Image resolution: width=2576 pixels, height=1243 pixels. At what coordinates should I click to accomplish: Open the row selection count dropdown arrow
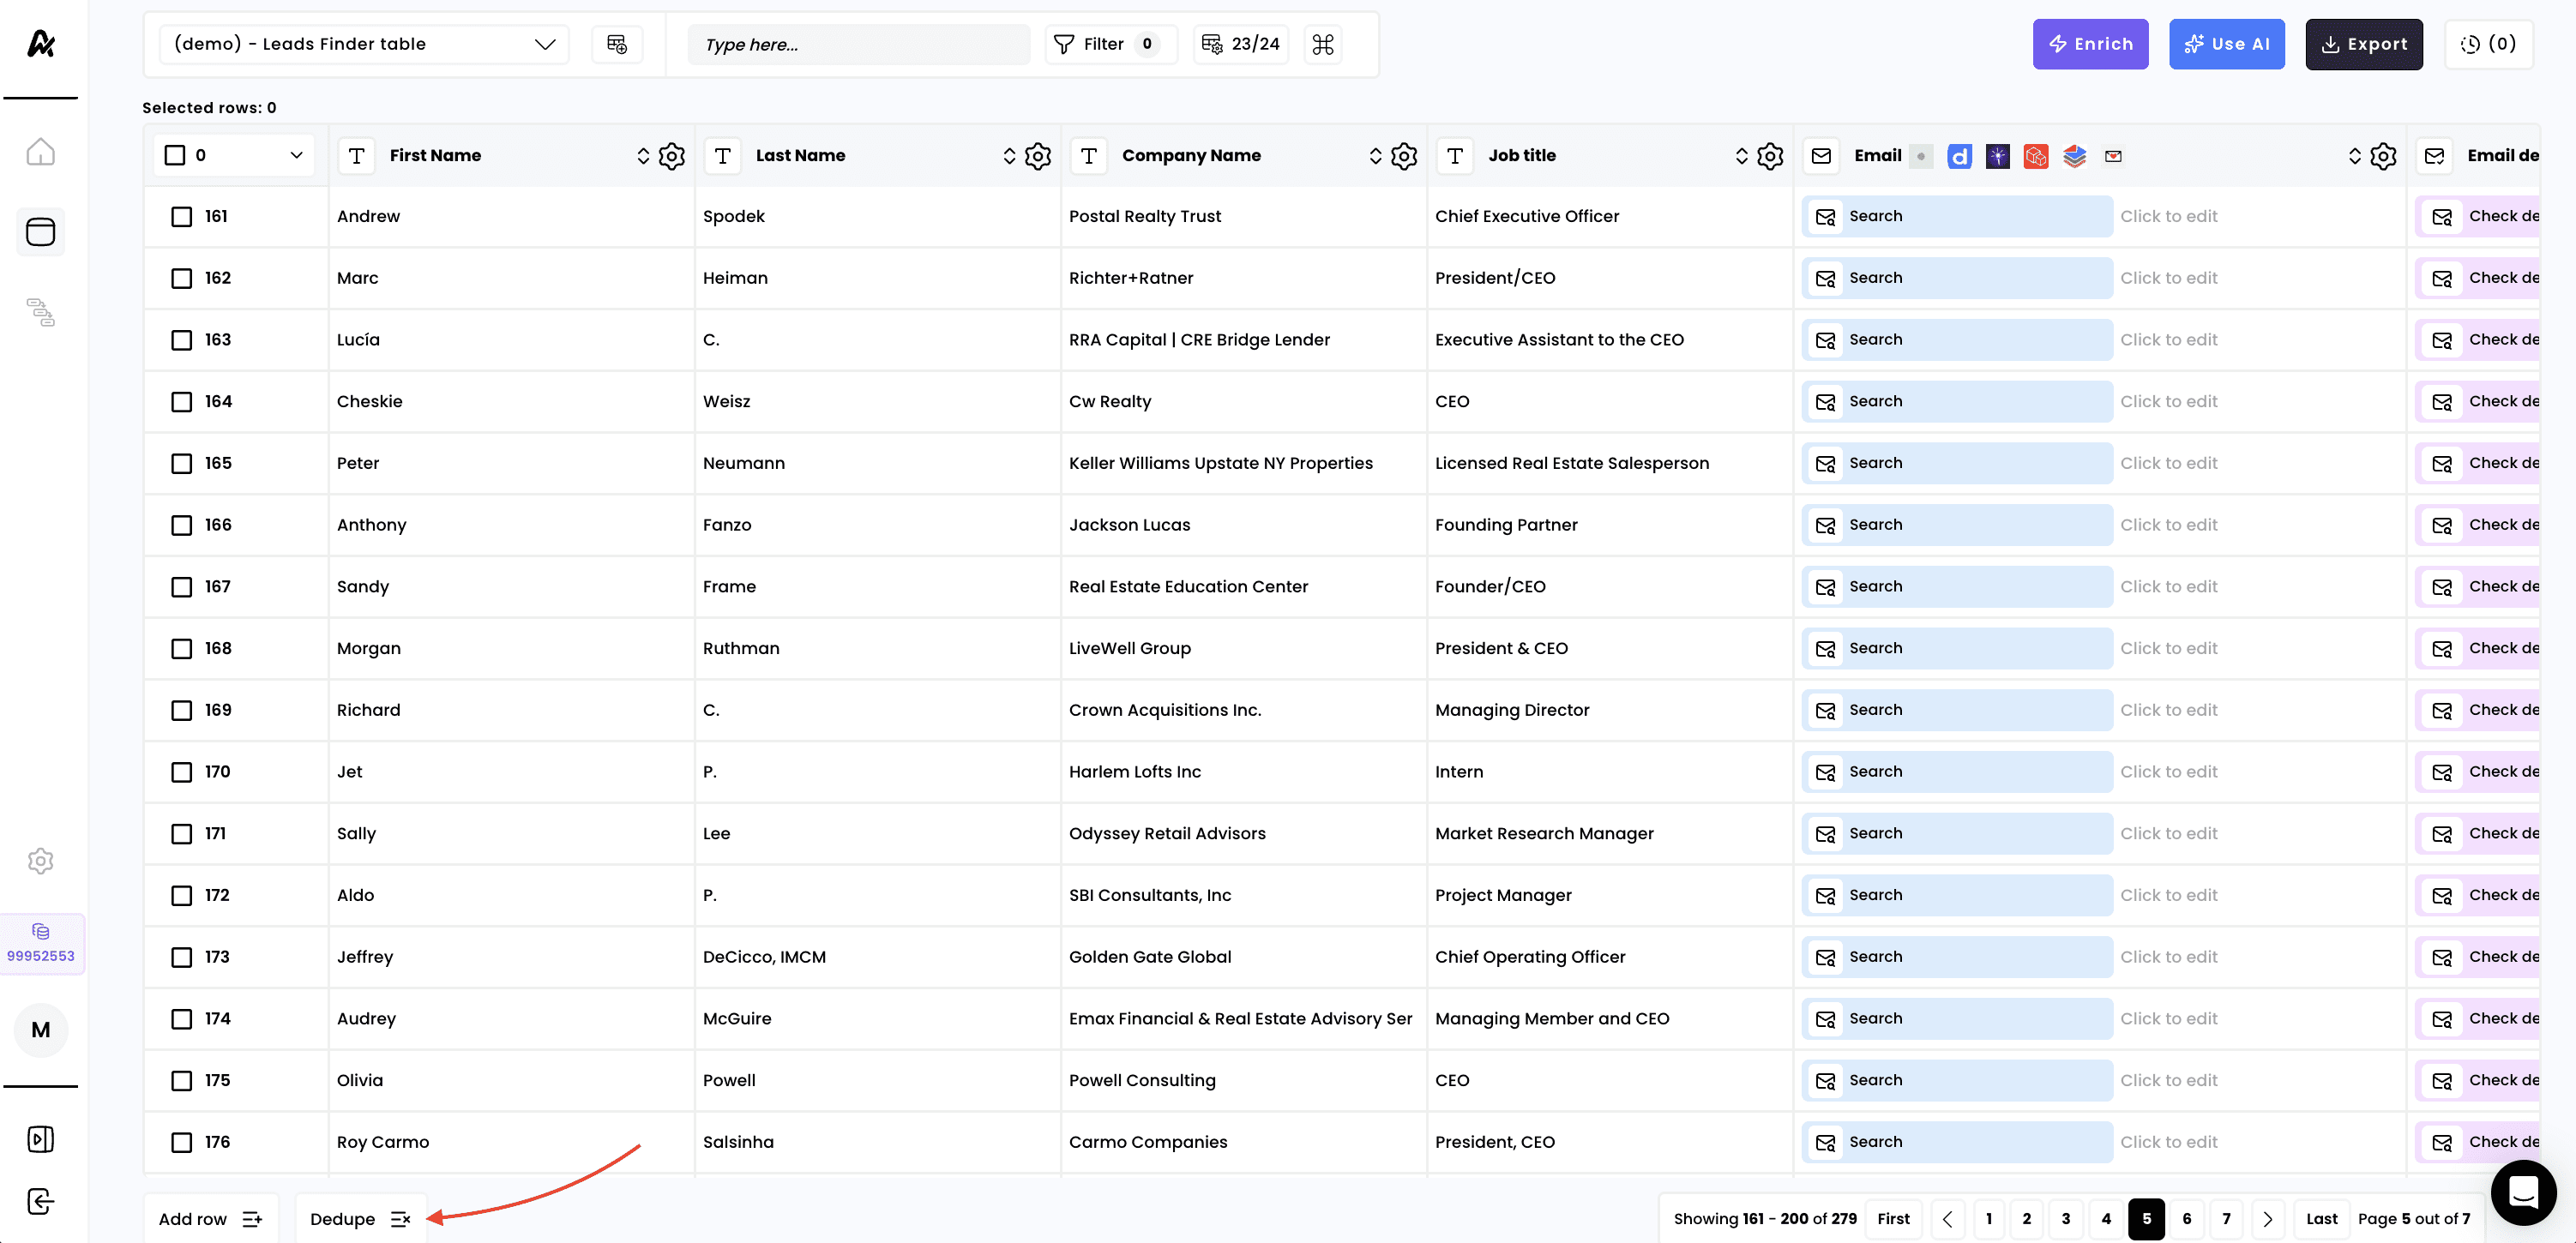point(296,155)
